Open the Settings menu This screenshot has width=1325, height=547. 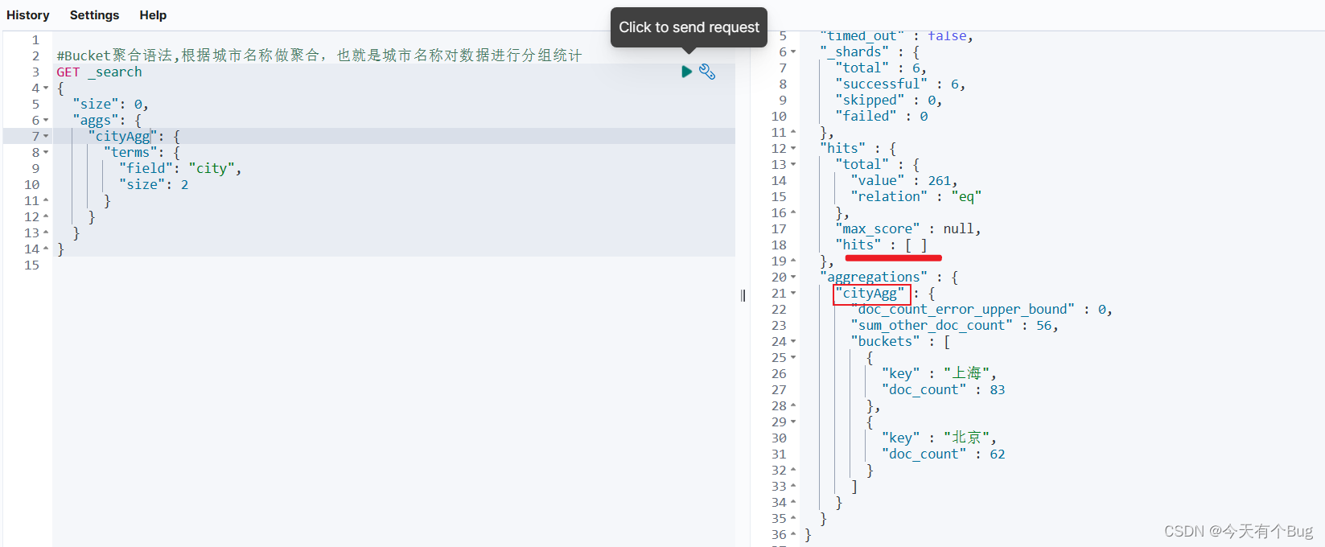tap(94, 14)
